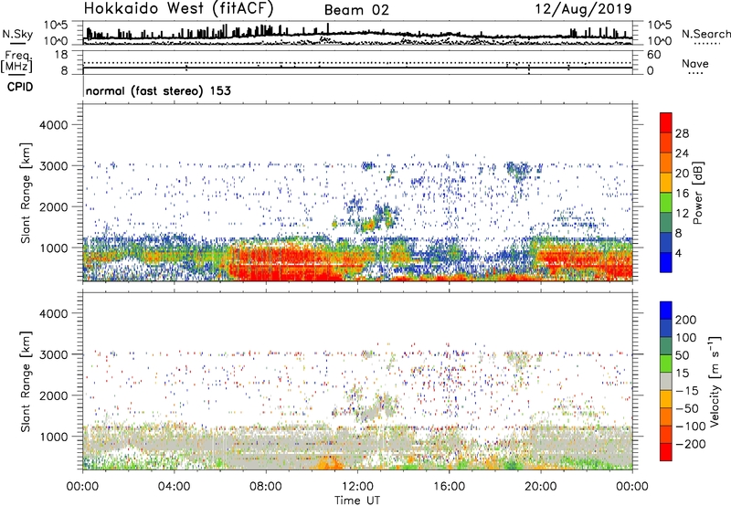
Task: Click the 'Freq. [MHz]' axis label
Action: (16, 62)
